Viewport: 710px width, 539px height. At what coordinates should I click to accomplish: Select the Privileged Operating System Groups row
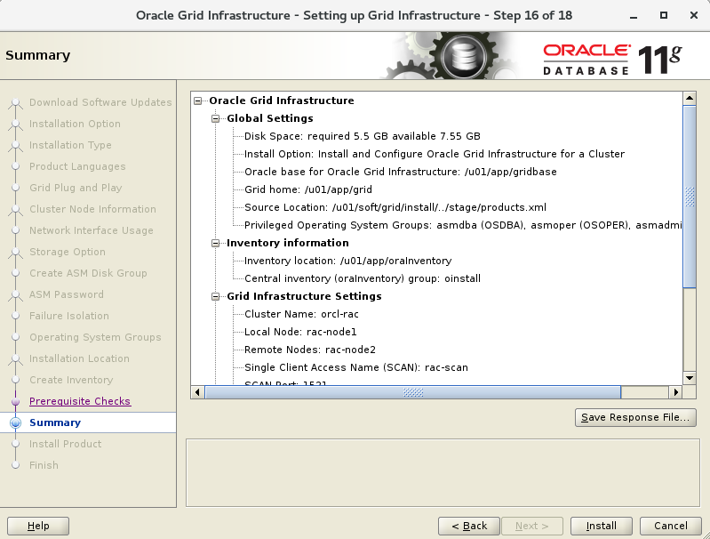pyautogui.click(x=463, y=225)
